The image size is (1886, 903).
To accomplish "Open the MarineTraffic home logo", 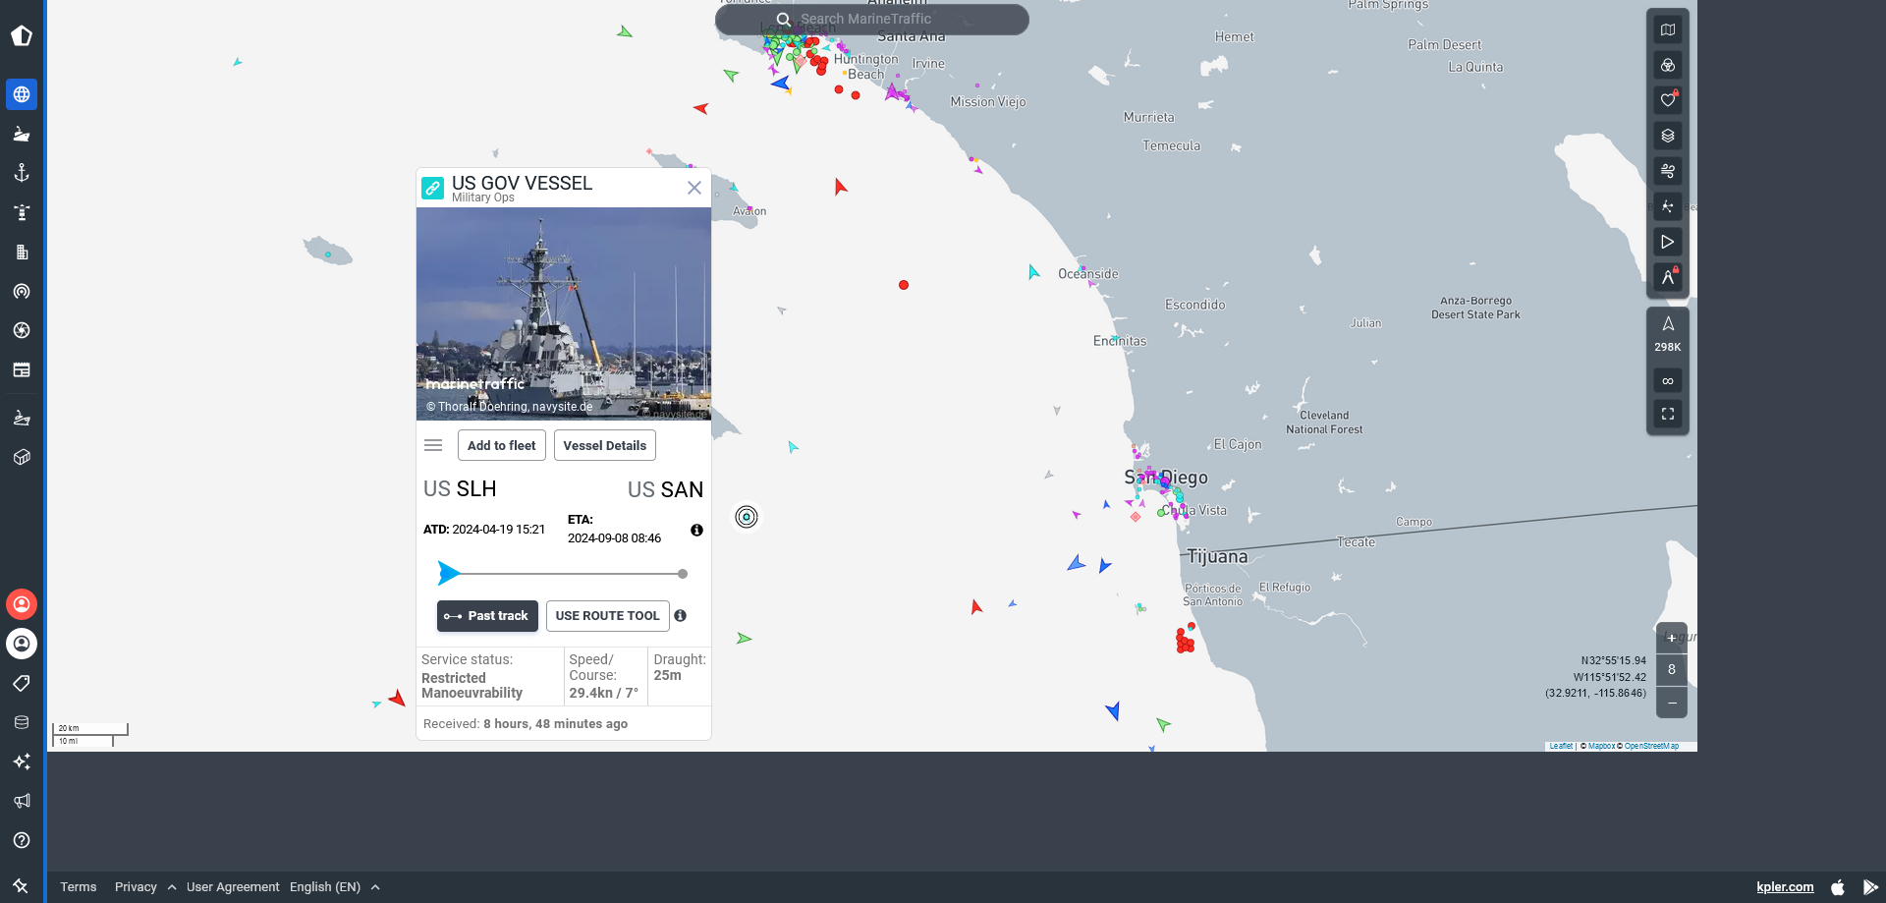I will click(22, 36).
